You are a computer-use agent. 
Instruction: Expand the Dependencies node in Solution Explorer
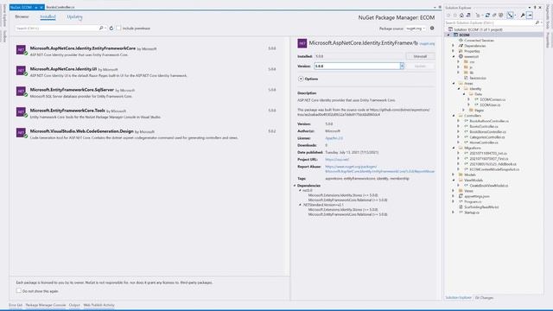pos(453,46)
